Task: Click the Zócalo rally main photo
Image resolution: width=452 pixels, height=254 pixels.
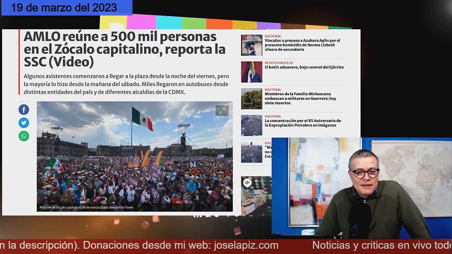Action: click(x=135, y=156)
